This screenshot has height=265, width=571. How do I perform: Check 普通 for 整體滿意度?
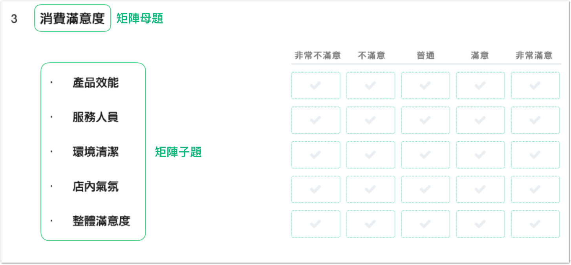pos(425,224)
